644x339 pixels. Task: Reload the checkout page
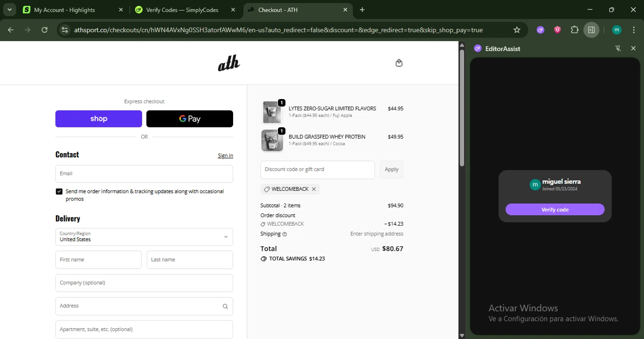tap(45, 30)
